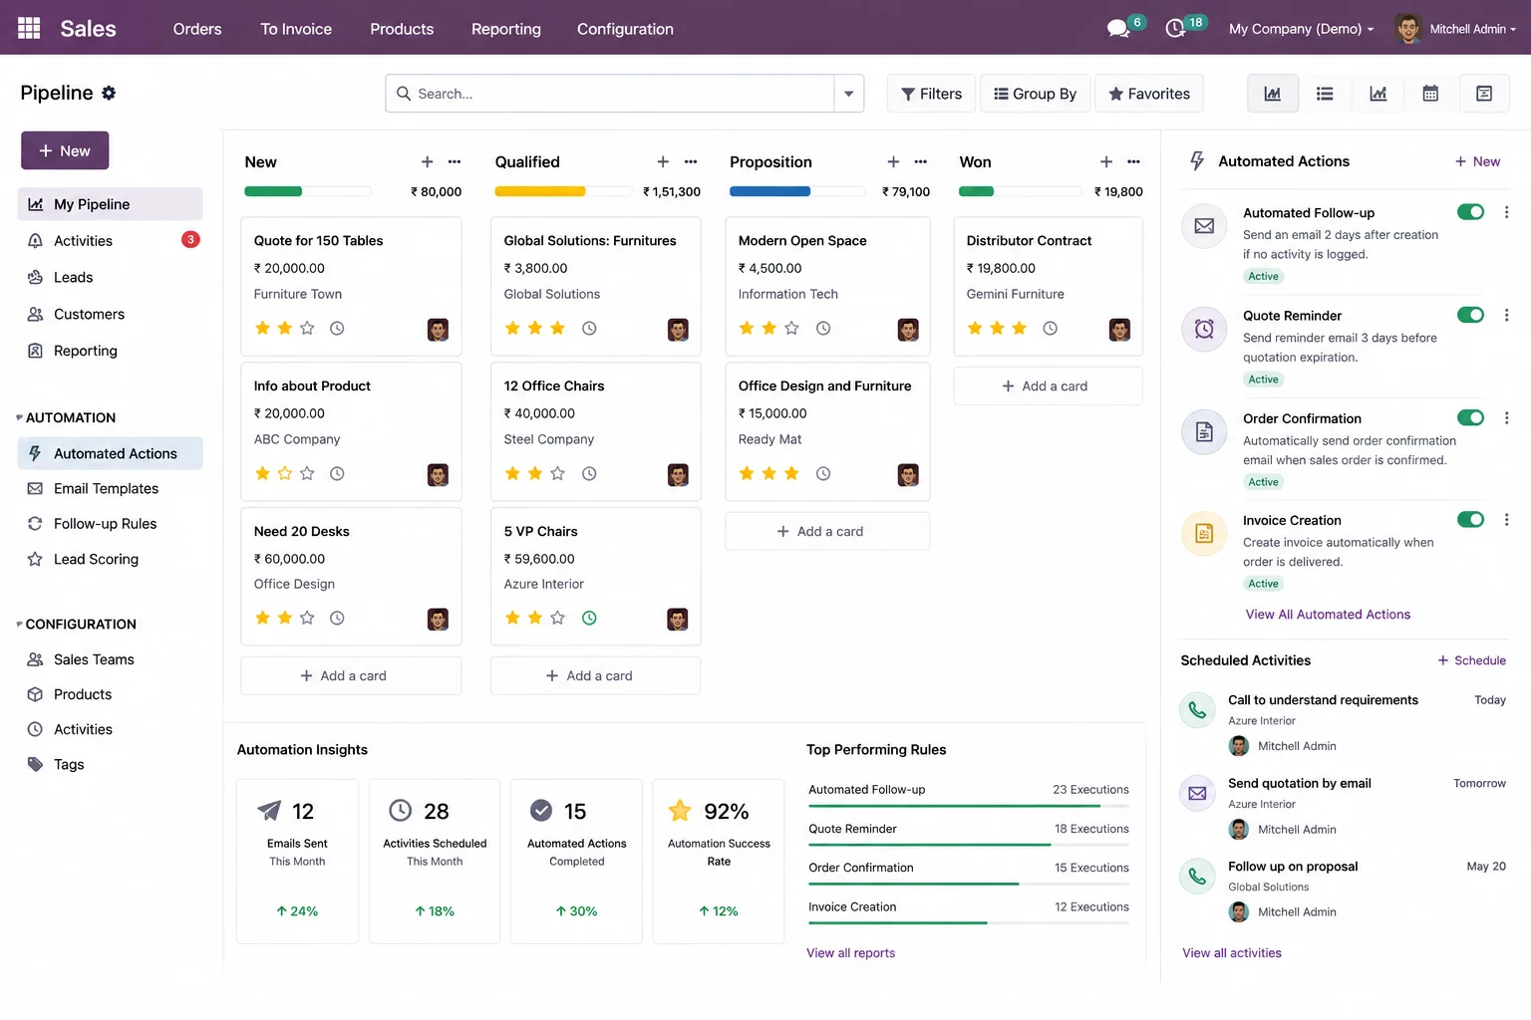The width and height of the screenshot is (1531, 1020).
Task: Open ellipsis menu of Qualified column
Action: click(691, 161)
